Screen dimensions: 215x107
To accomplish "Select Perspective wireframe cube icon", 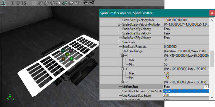I will [34, 3].
